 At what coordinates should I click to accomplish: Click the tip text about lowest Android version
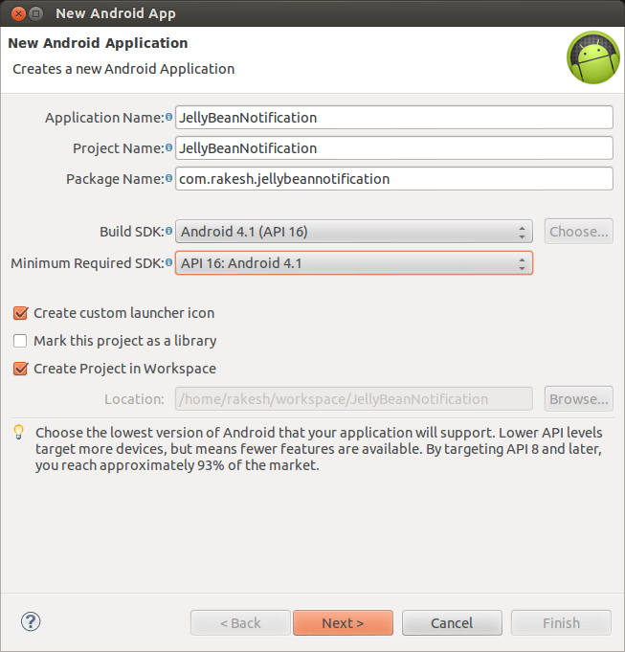(319, 449)
